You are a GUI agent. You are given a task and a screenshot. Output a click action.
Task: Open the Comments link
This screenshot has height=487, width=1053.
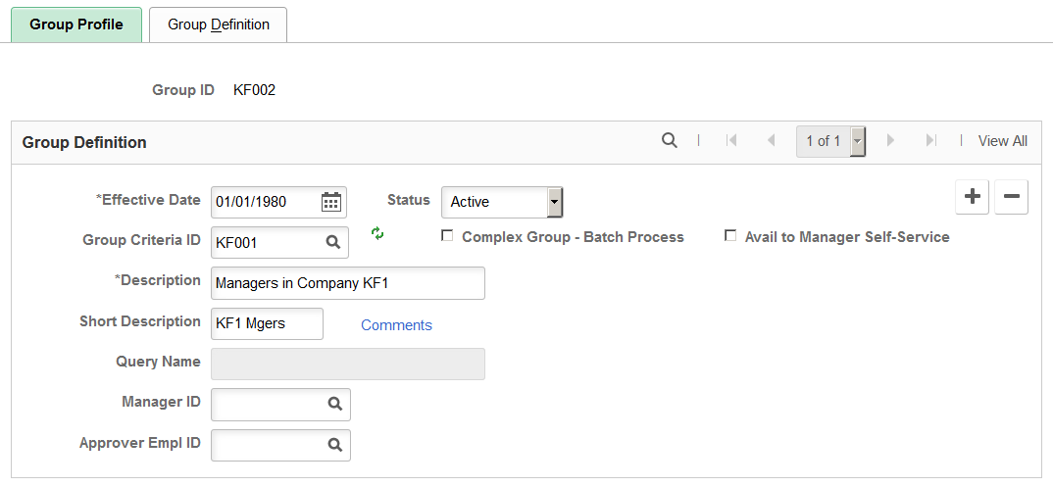coord(396,325)
